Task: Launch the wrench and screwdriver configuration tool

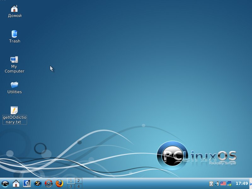Action: pos(38,183)
